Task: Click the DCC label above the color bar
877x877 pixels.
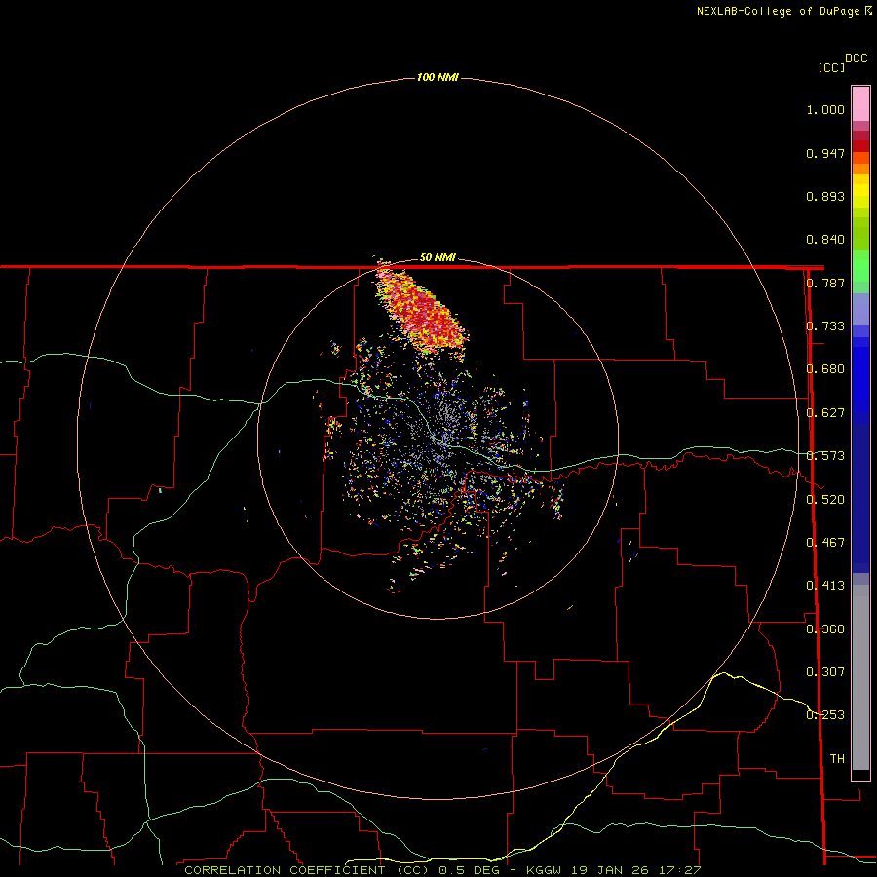Action: tap(856, 58)
